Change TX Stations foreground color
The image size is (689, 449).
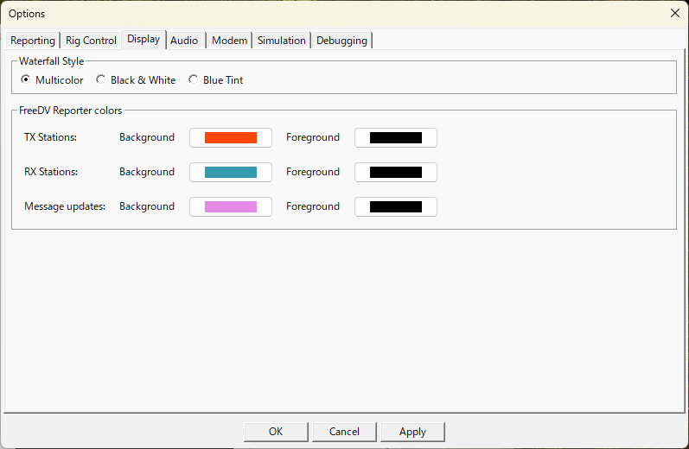click(396, 138)
